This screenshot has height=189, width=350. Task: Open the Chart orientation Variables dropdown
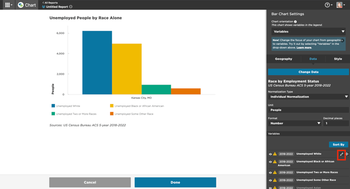[309, 31]
